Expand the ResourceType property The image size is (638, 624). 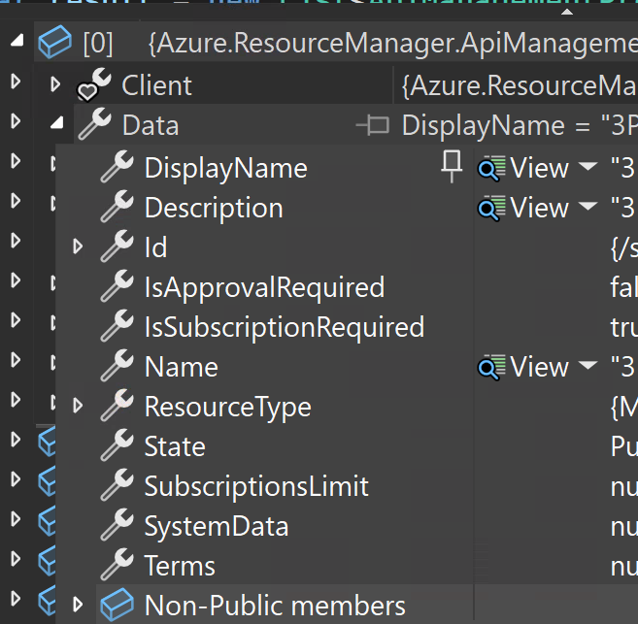click(78, 406)
